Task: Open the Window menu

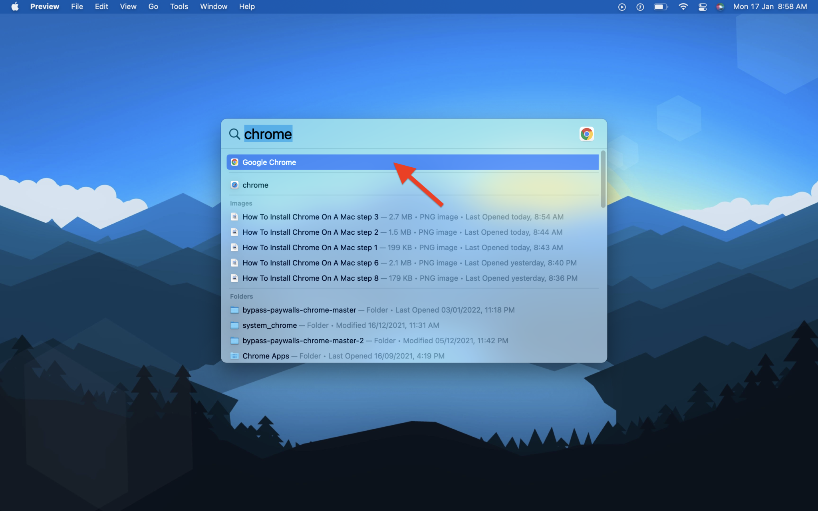Action: (x=214, y=6)
